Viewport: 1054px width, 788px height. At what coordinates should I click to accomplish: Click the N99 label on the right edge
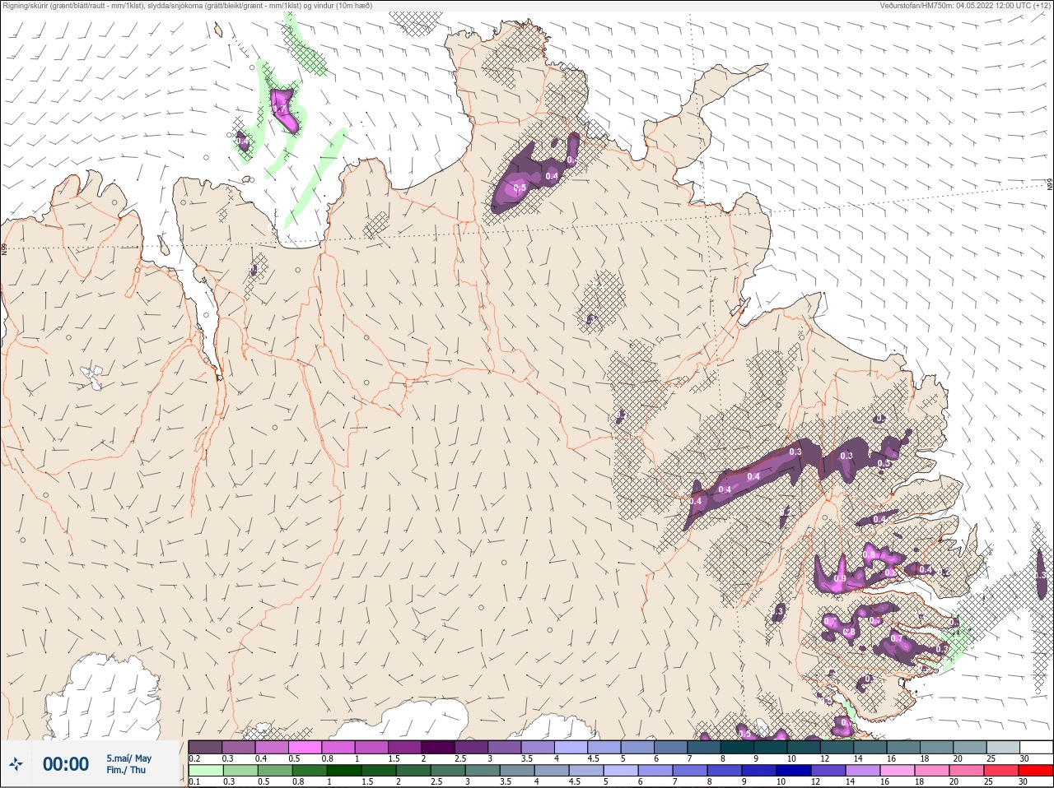point(1050,186)
